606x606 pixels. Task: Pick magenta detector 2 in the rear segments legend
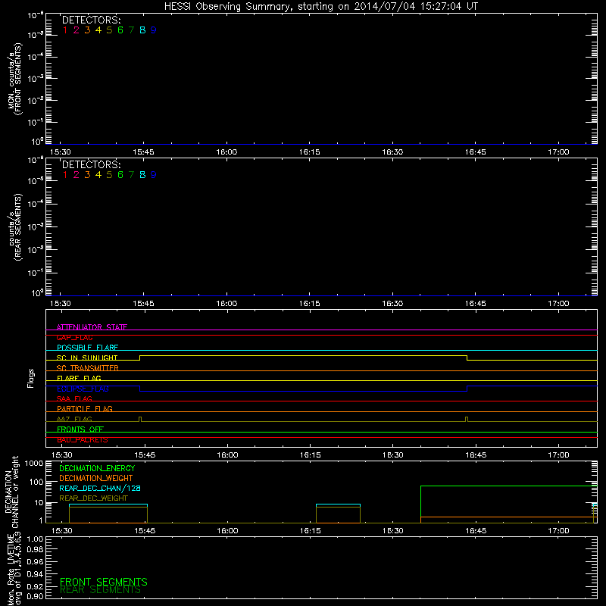point(77,175)
